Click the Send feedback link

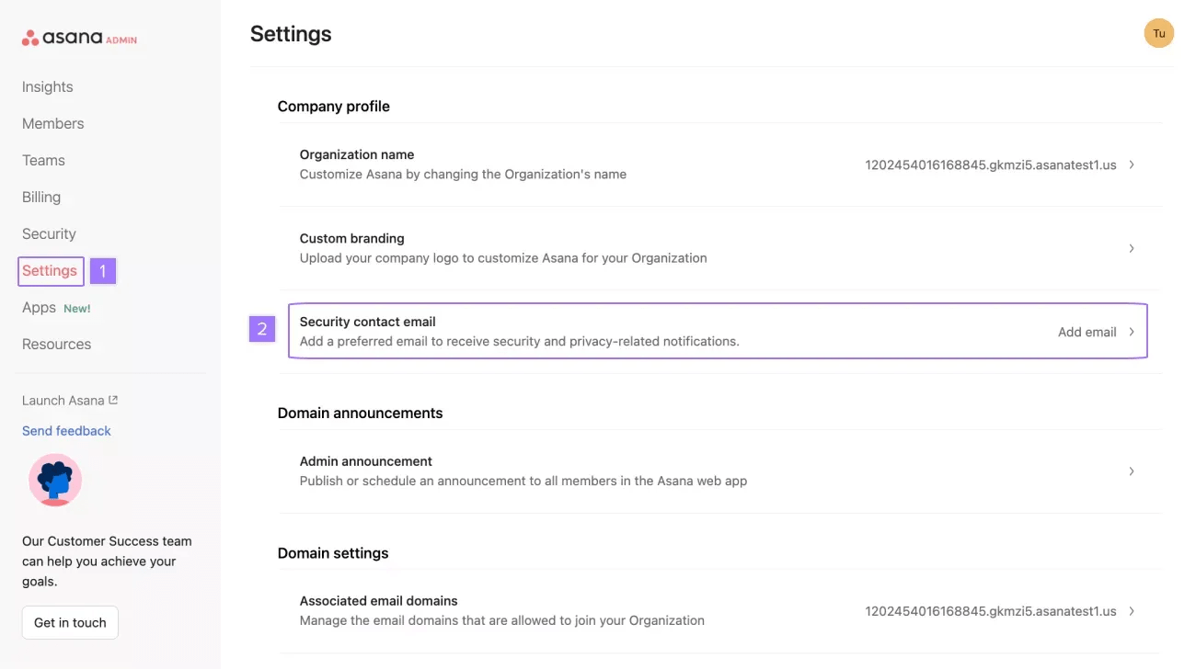click(66, 430)
